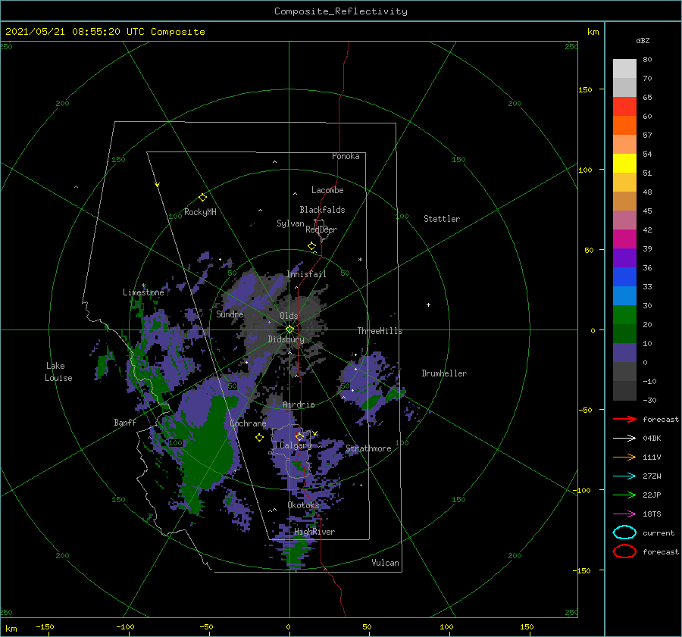
Task: Click the Stettler city label
Action: point(442,219)
